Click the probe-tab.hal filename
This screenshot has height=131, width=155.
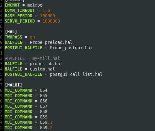(x=46, y=64)
